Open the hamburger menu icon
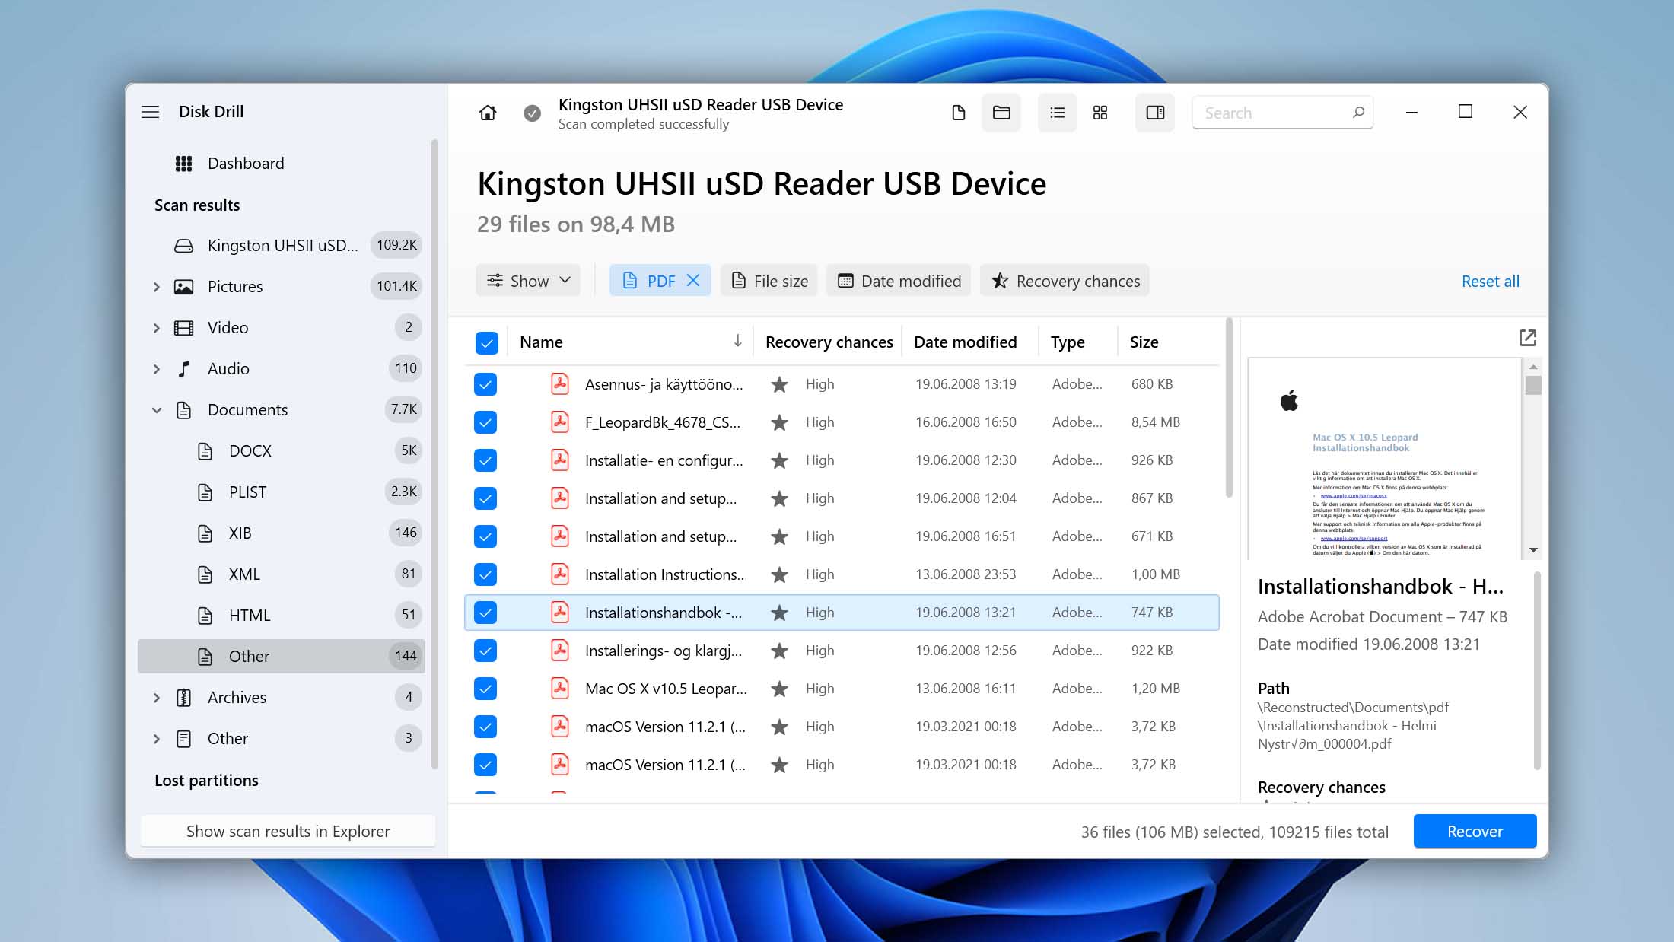Viewport: 1674px width, 942px height. 150,112
